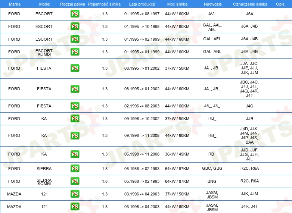Click the engine codes J4R, J4T for Mazda

tap(249, 206)
